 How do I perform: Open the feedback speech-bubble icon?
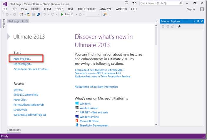pos(126,3)
